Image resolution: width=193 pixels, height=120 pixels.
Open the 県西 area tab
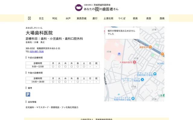[x=149, y=18]
